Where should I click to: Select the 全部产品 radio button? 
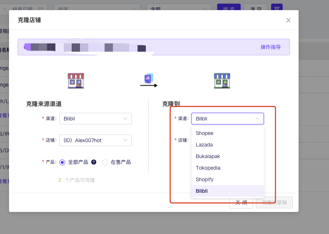pyautogui.click(x=62, y=162)
